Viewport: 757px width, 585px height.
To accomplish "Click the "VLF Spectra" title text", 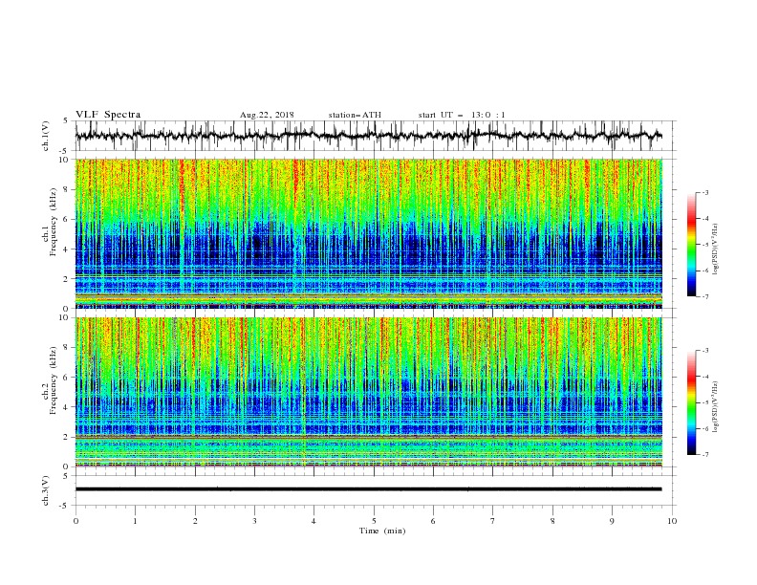I will [108, 115].
